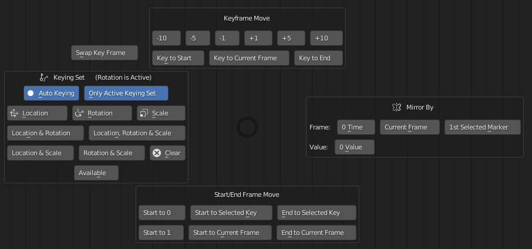Choose Key to End option
532x249 pixels.
click(318, 58)
